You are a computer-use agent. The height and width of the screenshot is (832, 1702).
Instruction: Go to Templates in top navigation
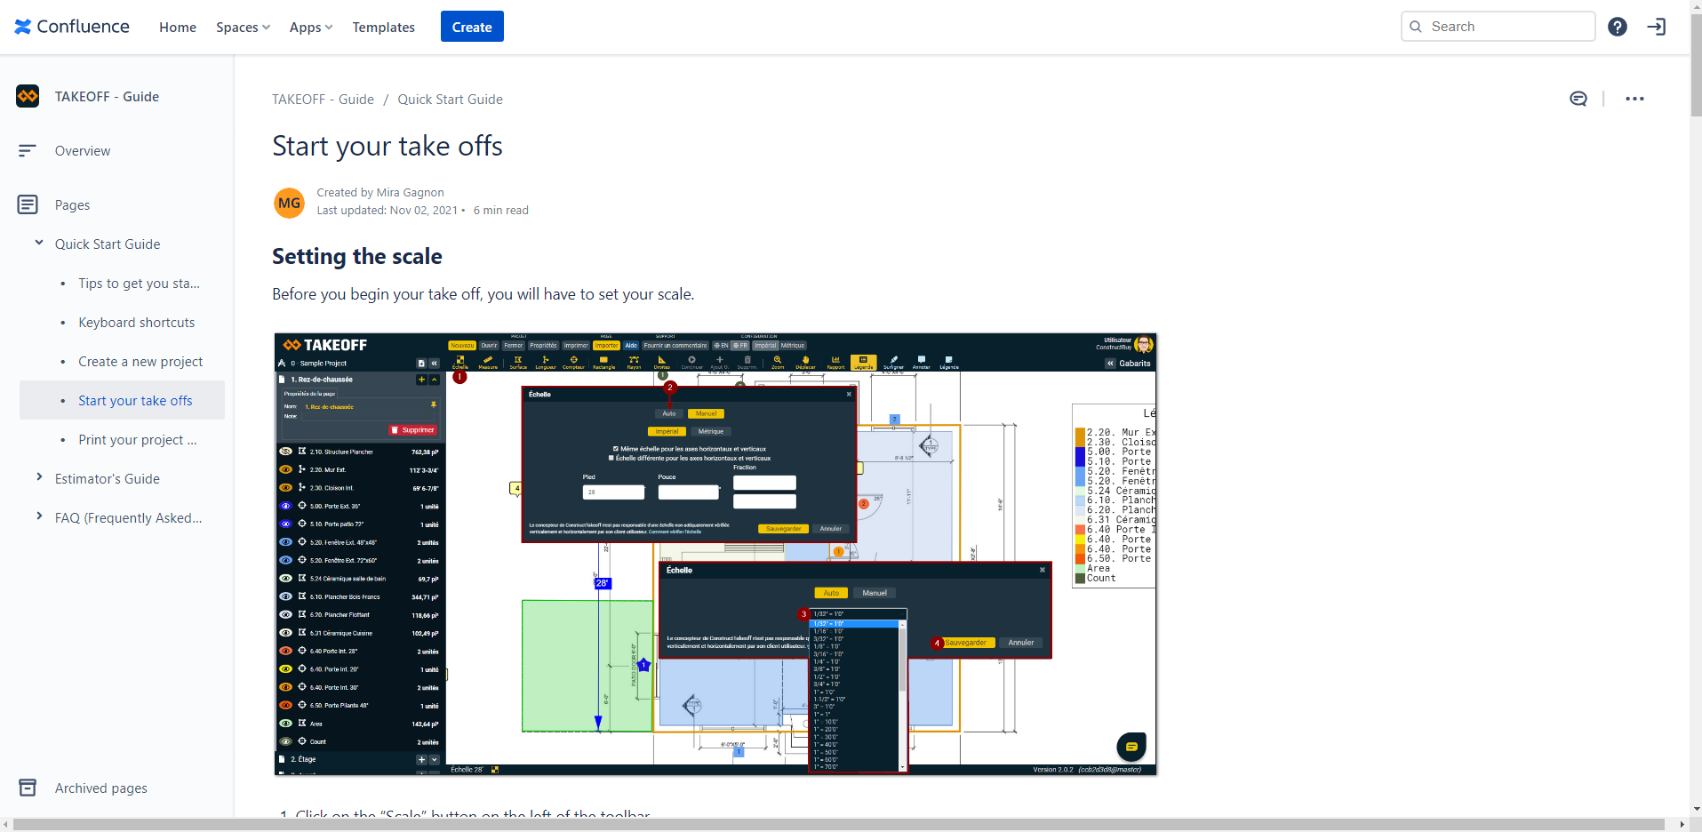(383, 27)
